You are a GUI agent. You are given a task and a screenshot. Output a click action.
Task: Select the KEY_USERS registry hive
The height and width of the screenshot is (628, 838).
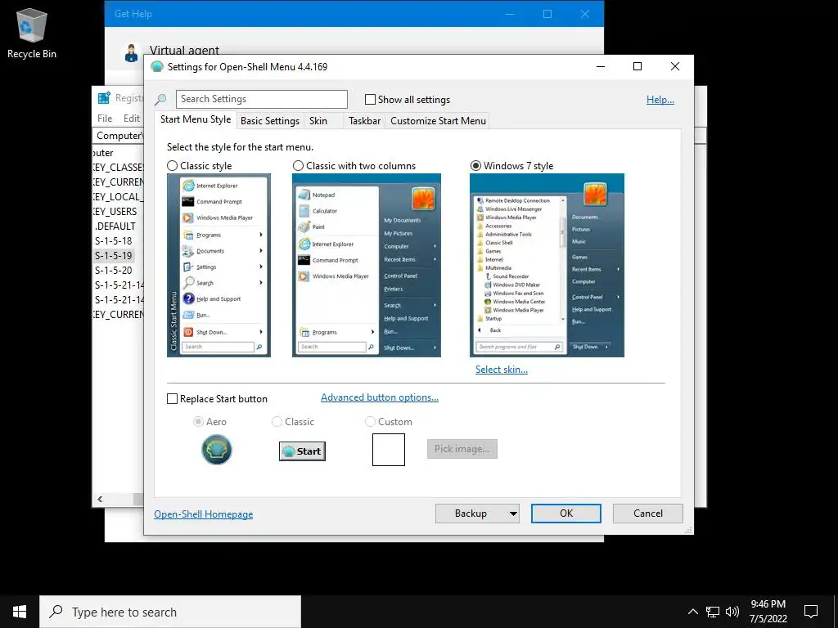115,212
